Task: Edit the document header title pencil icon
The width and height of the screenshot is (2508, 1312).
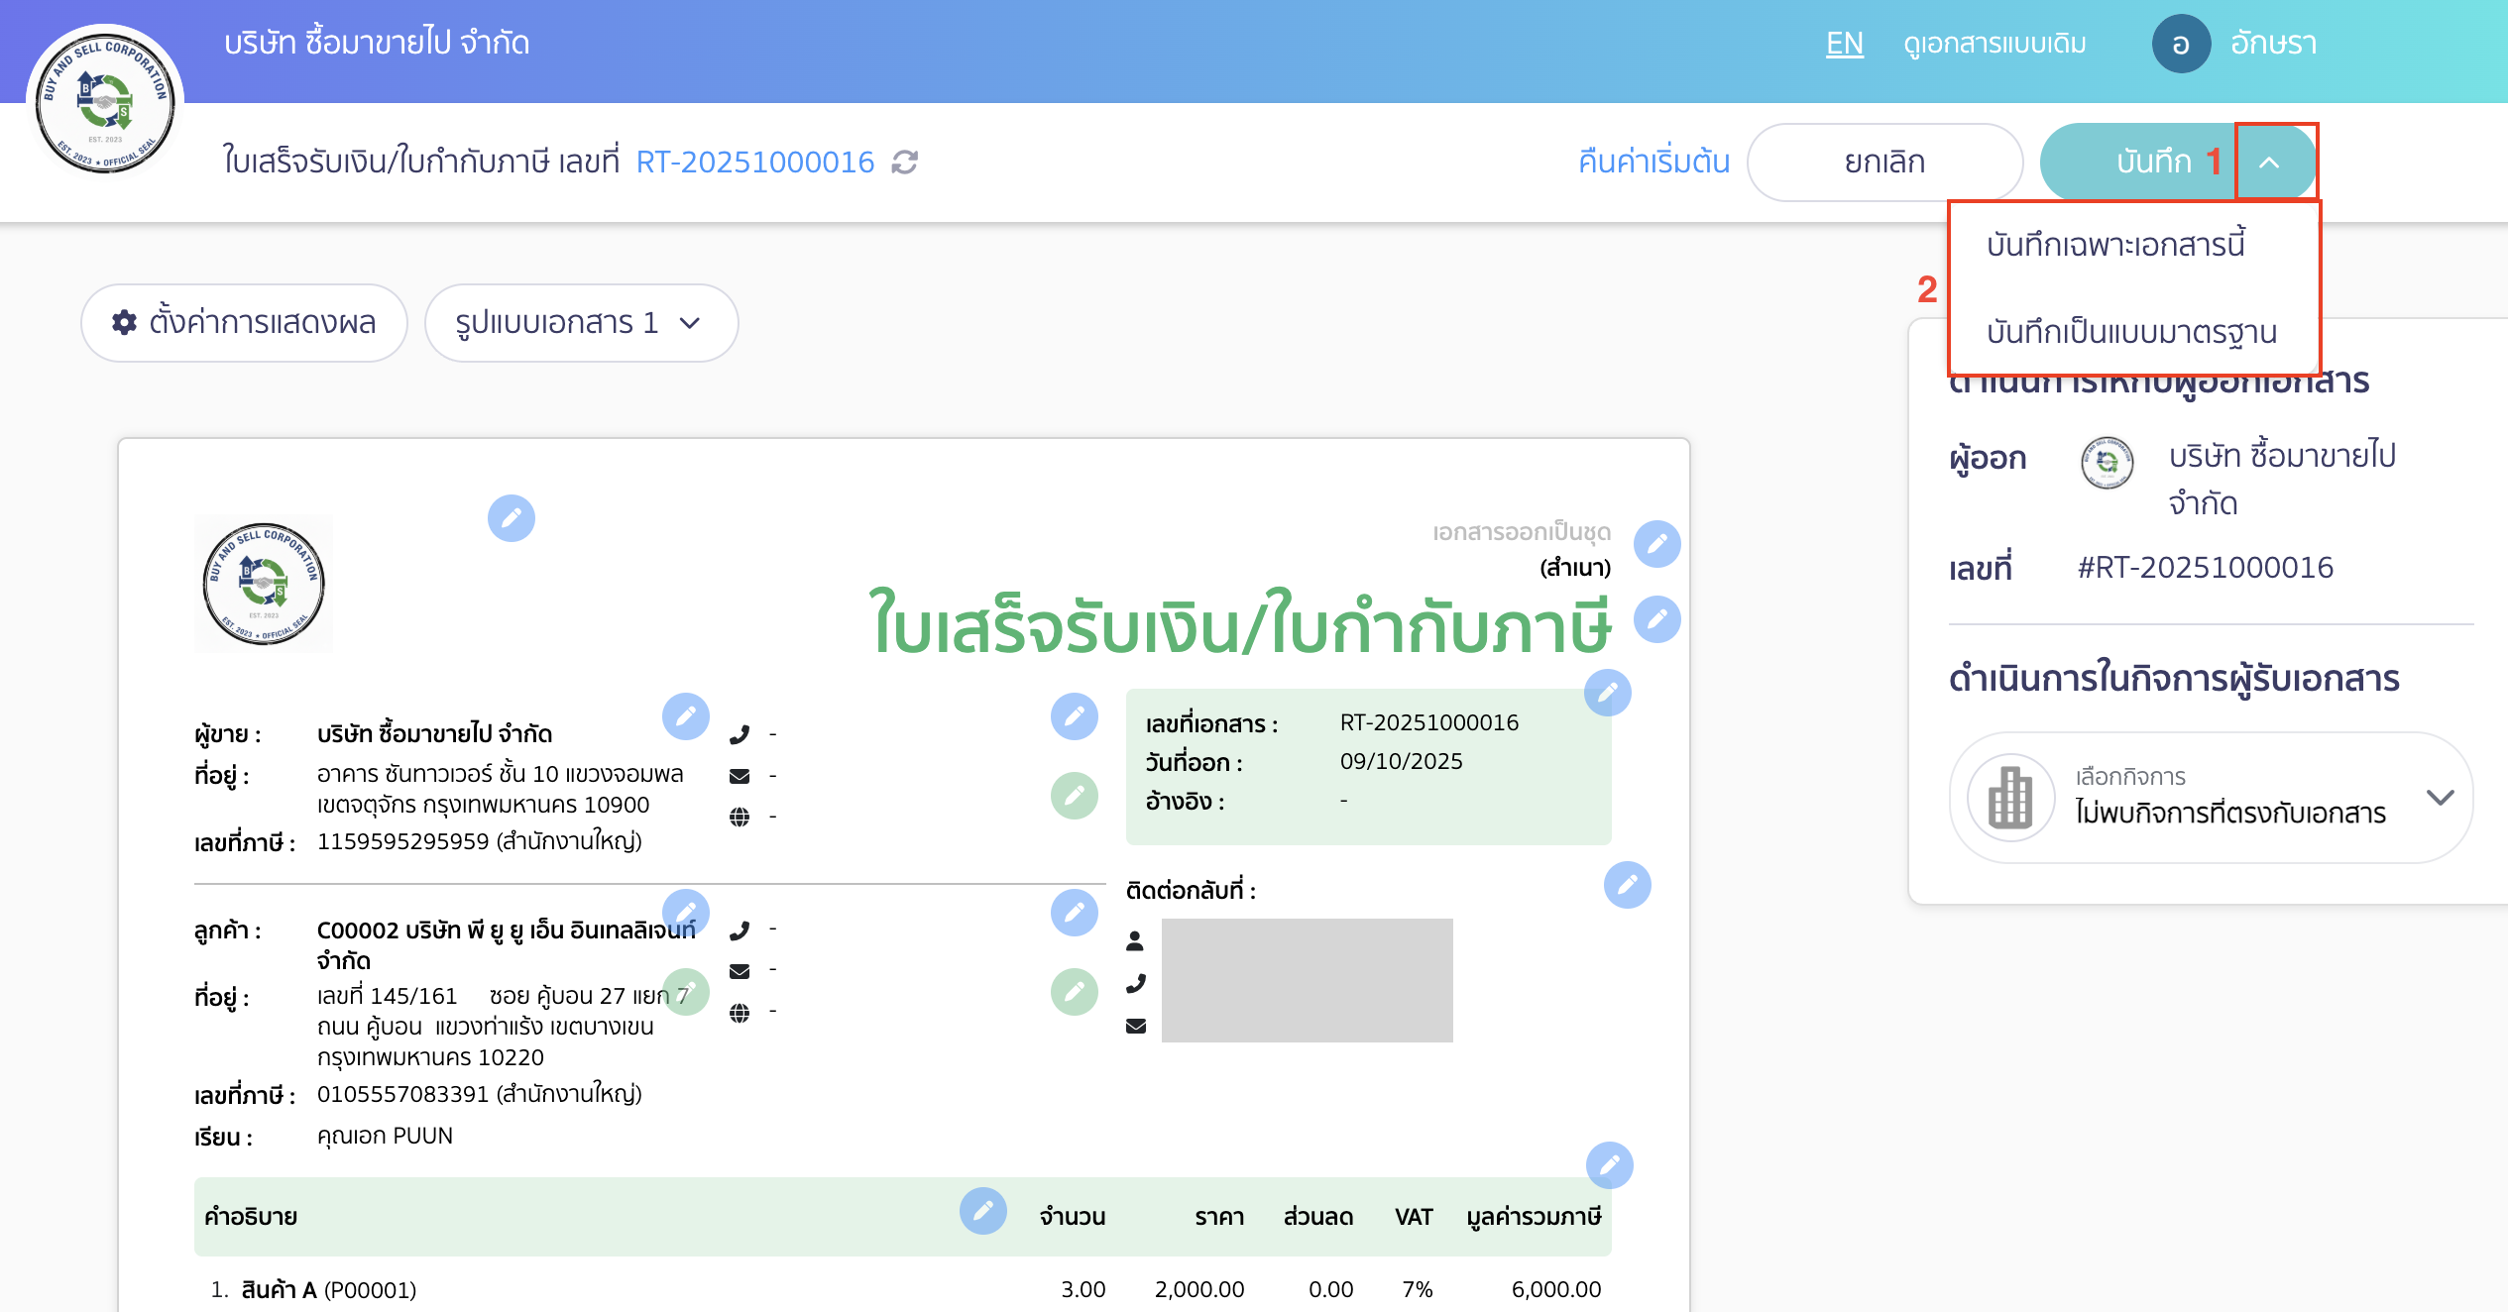Action: click(x=1658, y=620)
